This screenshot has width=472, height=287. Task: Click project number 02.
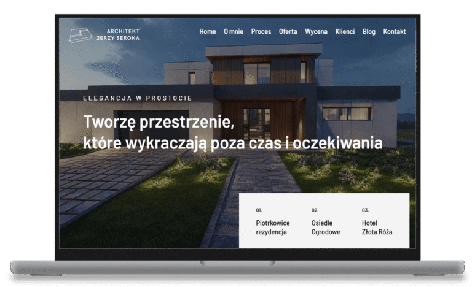[315, 210]
